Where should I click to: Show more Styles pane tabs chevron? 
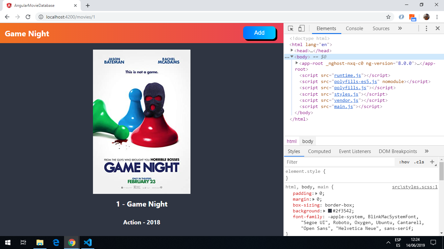coord(427,151)
